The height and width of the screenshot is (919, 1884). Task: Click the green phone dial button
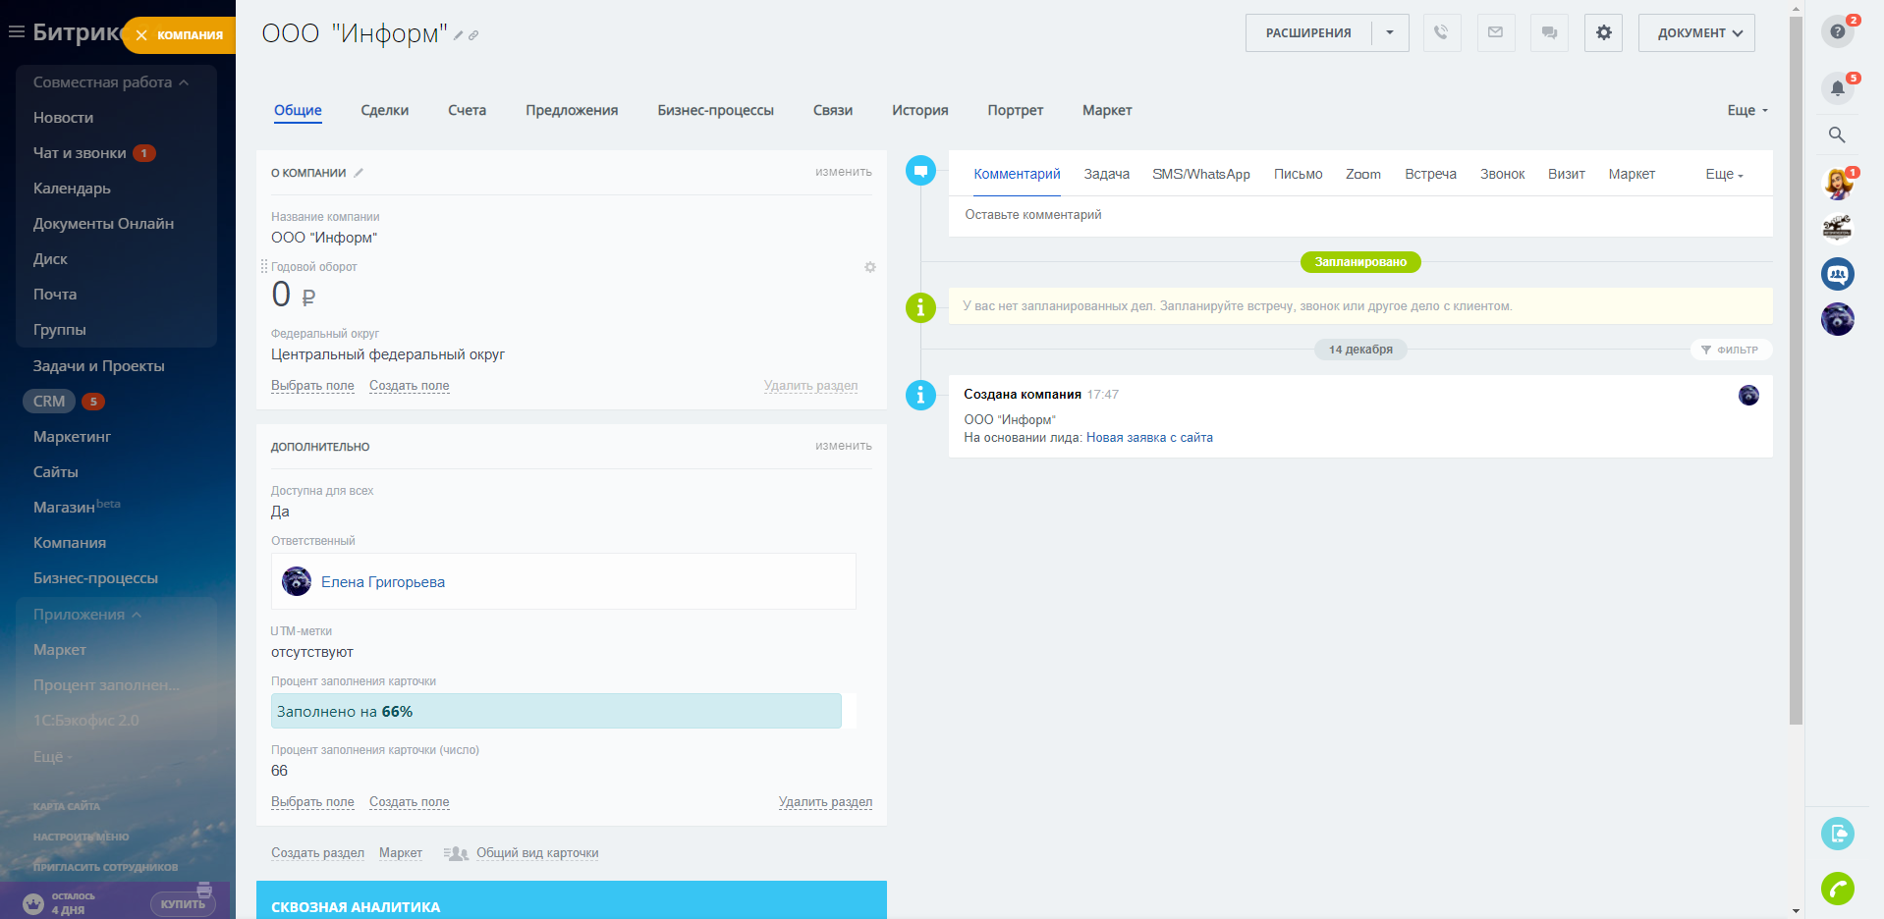click(1837, 889)
